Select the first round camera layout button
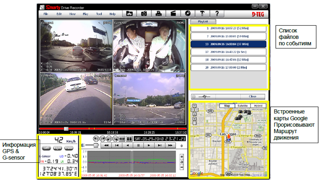Screen dimensions: 320x182 click(96, 139)
